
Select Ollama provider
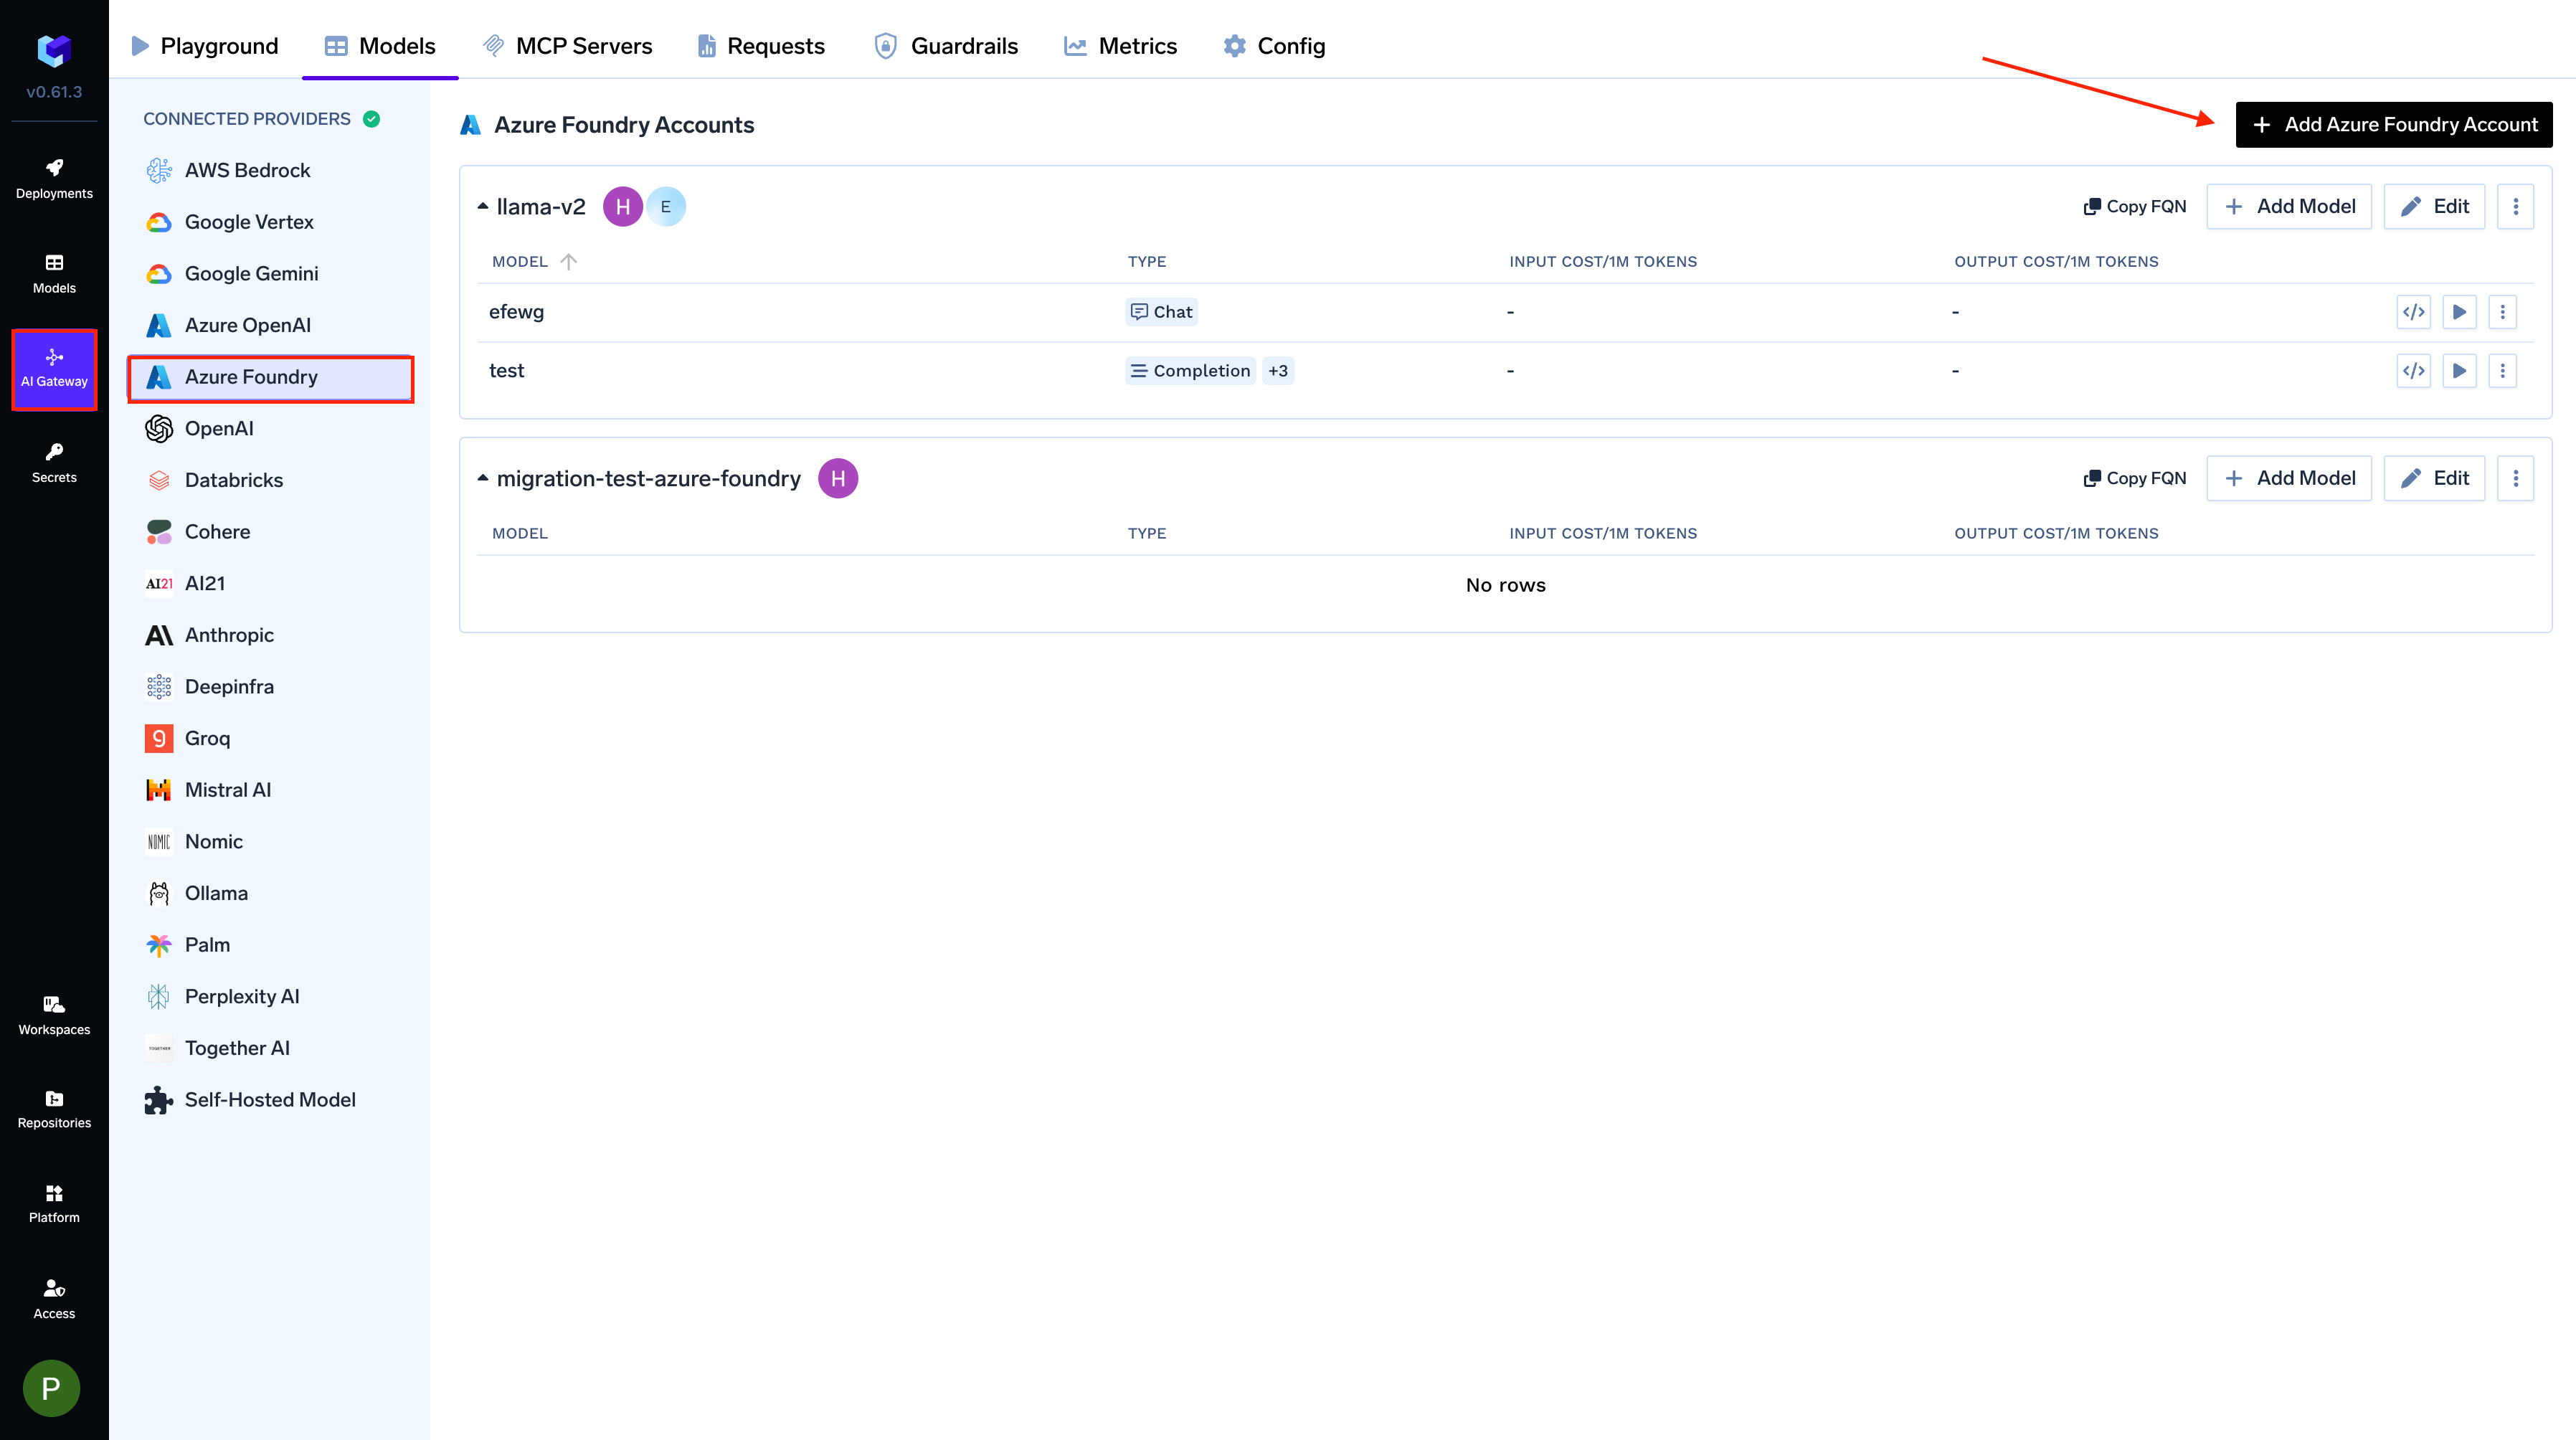[x=270, y=894]
